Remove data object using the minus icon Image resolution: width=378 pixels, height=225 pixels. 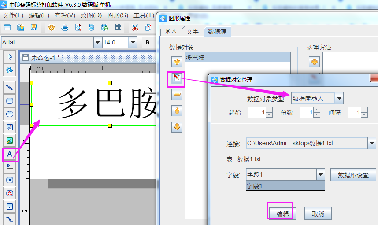(x=178, y=94)
